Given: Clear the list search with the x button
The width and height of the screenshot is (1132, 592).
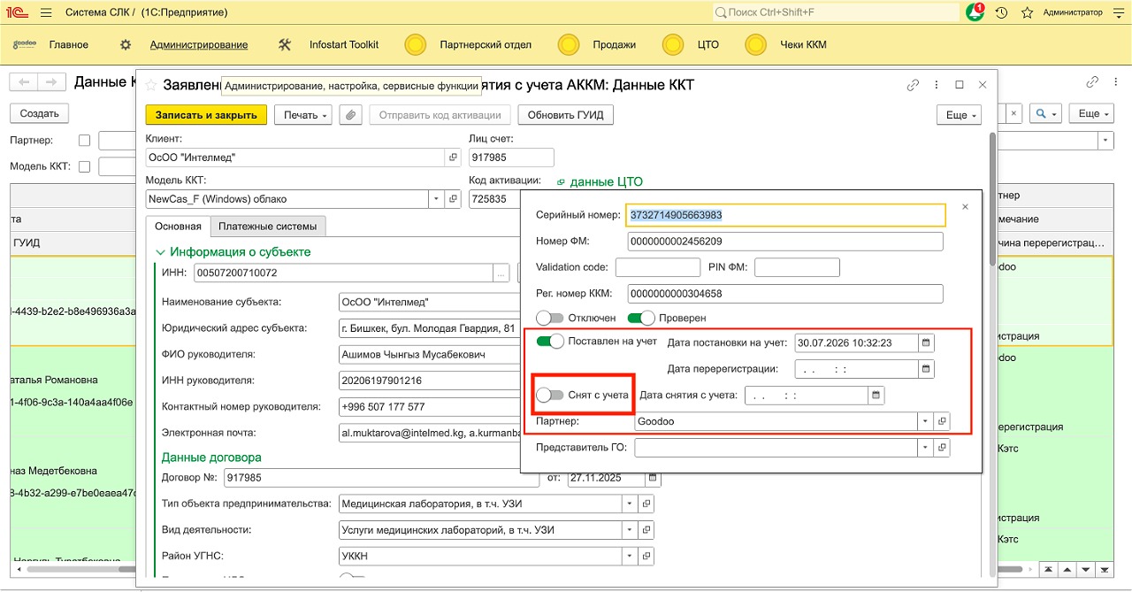Looking at the screenshot, I should [x=1014, y=113].
